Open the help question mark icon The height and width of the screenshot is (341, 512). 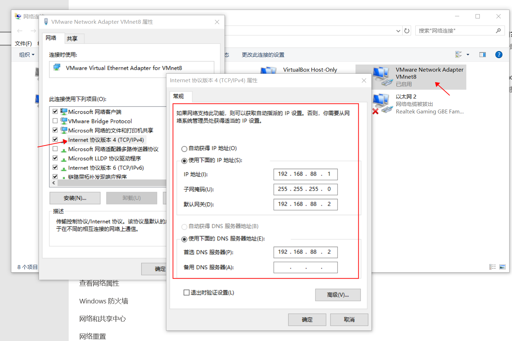(x=499, y=55)
